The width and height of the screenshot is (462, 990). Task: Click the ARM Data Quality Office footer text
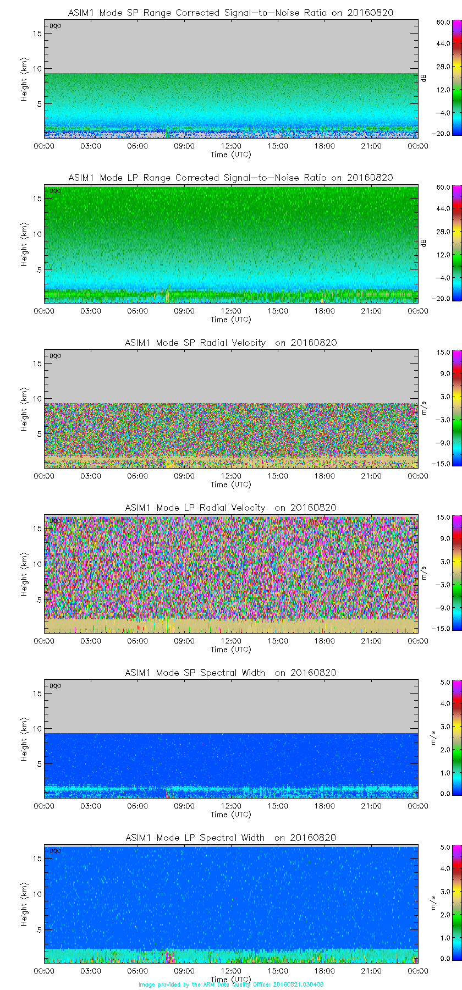[231, 985]
